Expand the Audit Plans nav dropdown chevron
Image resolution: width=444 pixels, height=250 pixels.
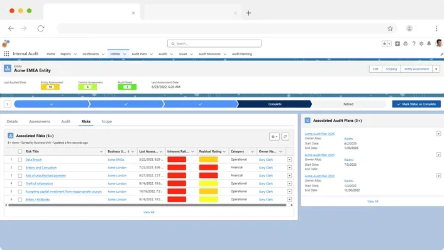tap(151, 54)
